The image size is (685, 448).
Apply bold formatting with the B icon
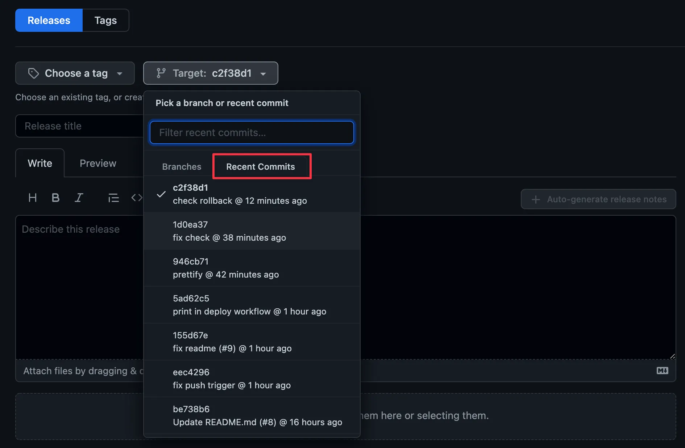point(55,198)
